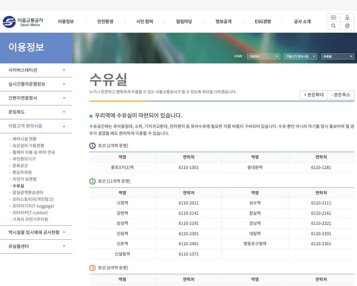Screen dimensions: 357x286
Task: Select 수유실 in sidebar submenu
Action: coord(18,186)
